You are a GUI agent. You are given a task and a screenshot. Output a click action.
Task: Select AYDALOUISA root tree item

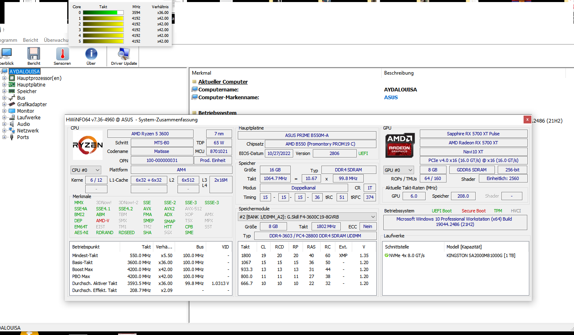(x=25, y=71)
